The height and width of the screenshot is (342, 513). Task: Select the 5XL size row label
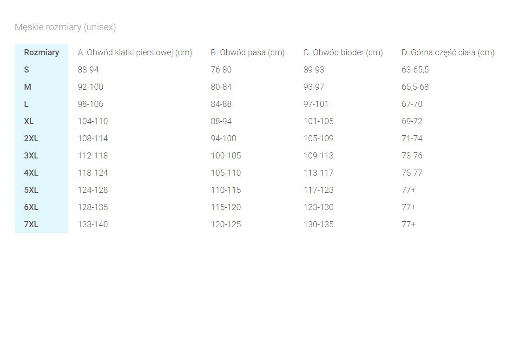pyautogui.click(x=31, y=190)
